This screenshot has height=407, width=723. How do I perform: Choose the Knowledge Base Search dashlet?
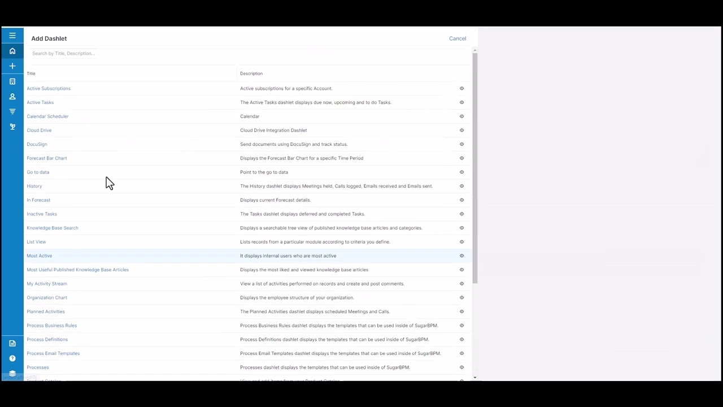(x=53, y=228)
